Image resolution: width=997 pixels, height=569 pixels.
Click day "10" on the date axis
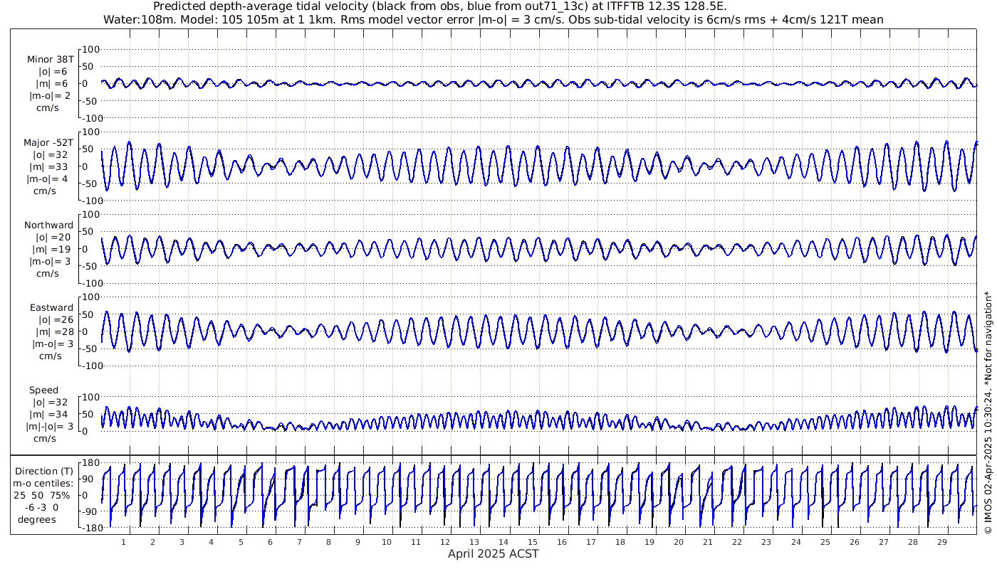(387, 542)
